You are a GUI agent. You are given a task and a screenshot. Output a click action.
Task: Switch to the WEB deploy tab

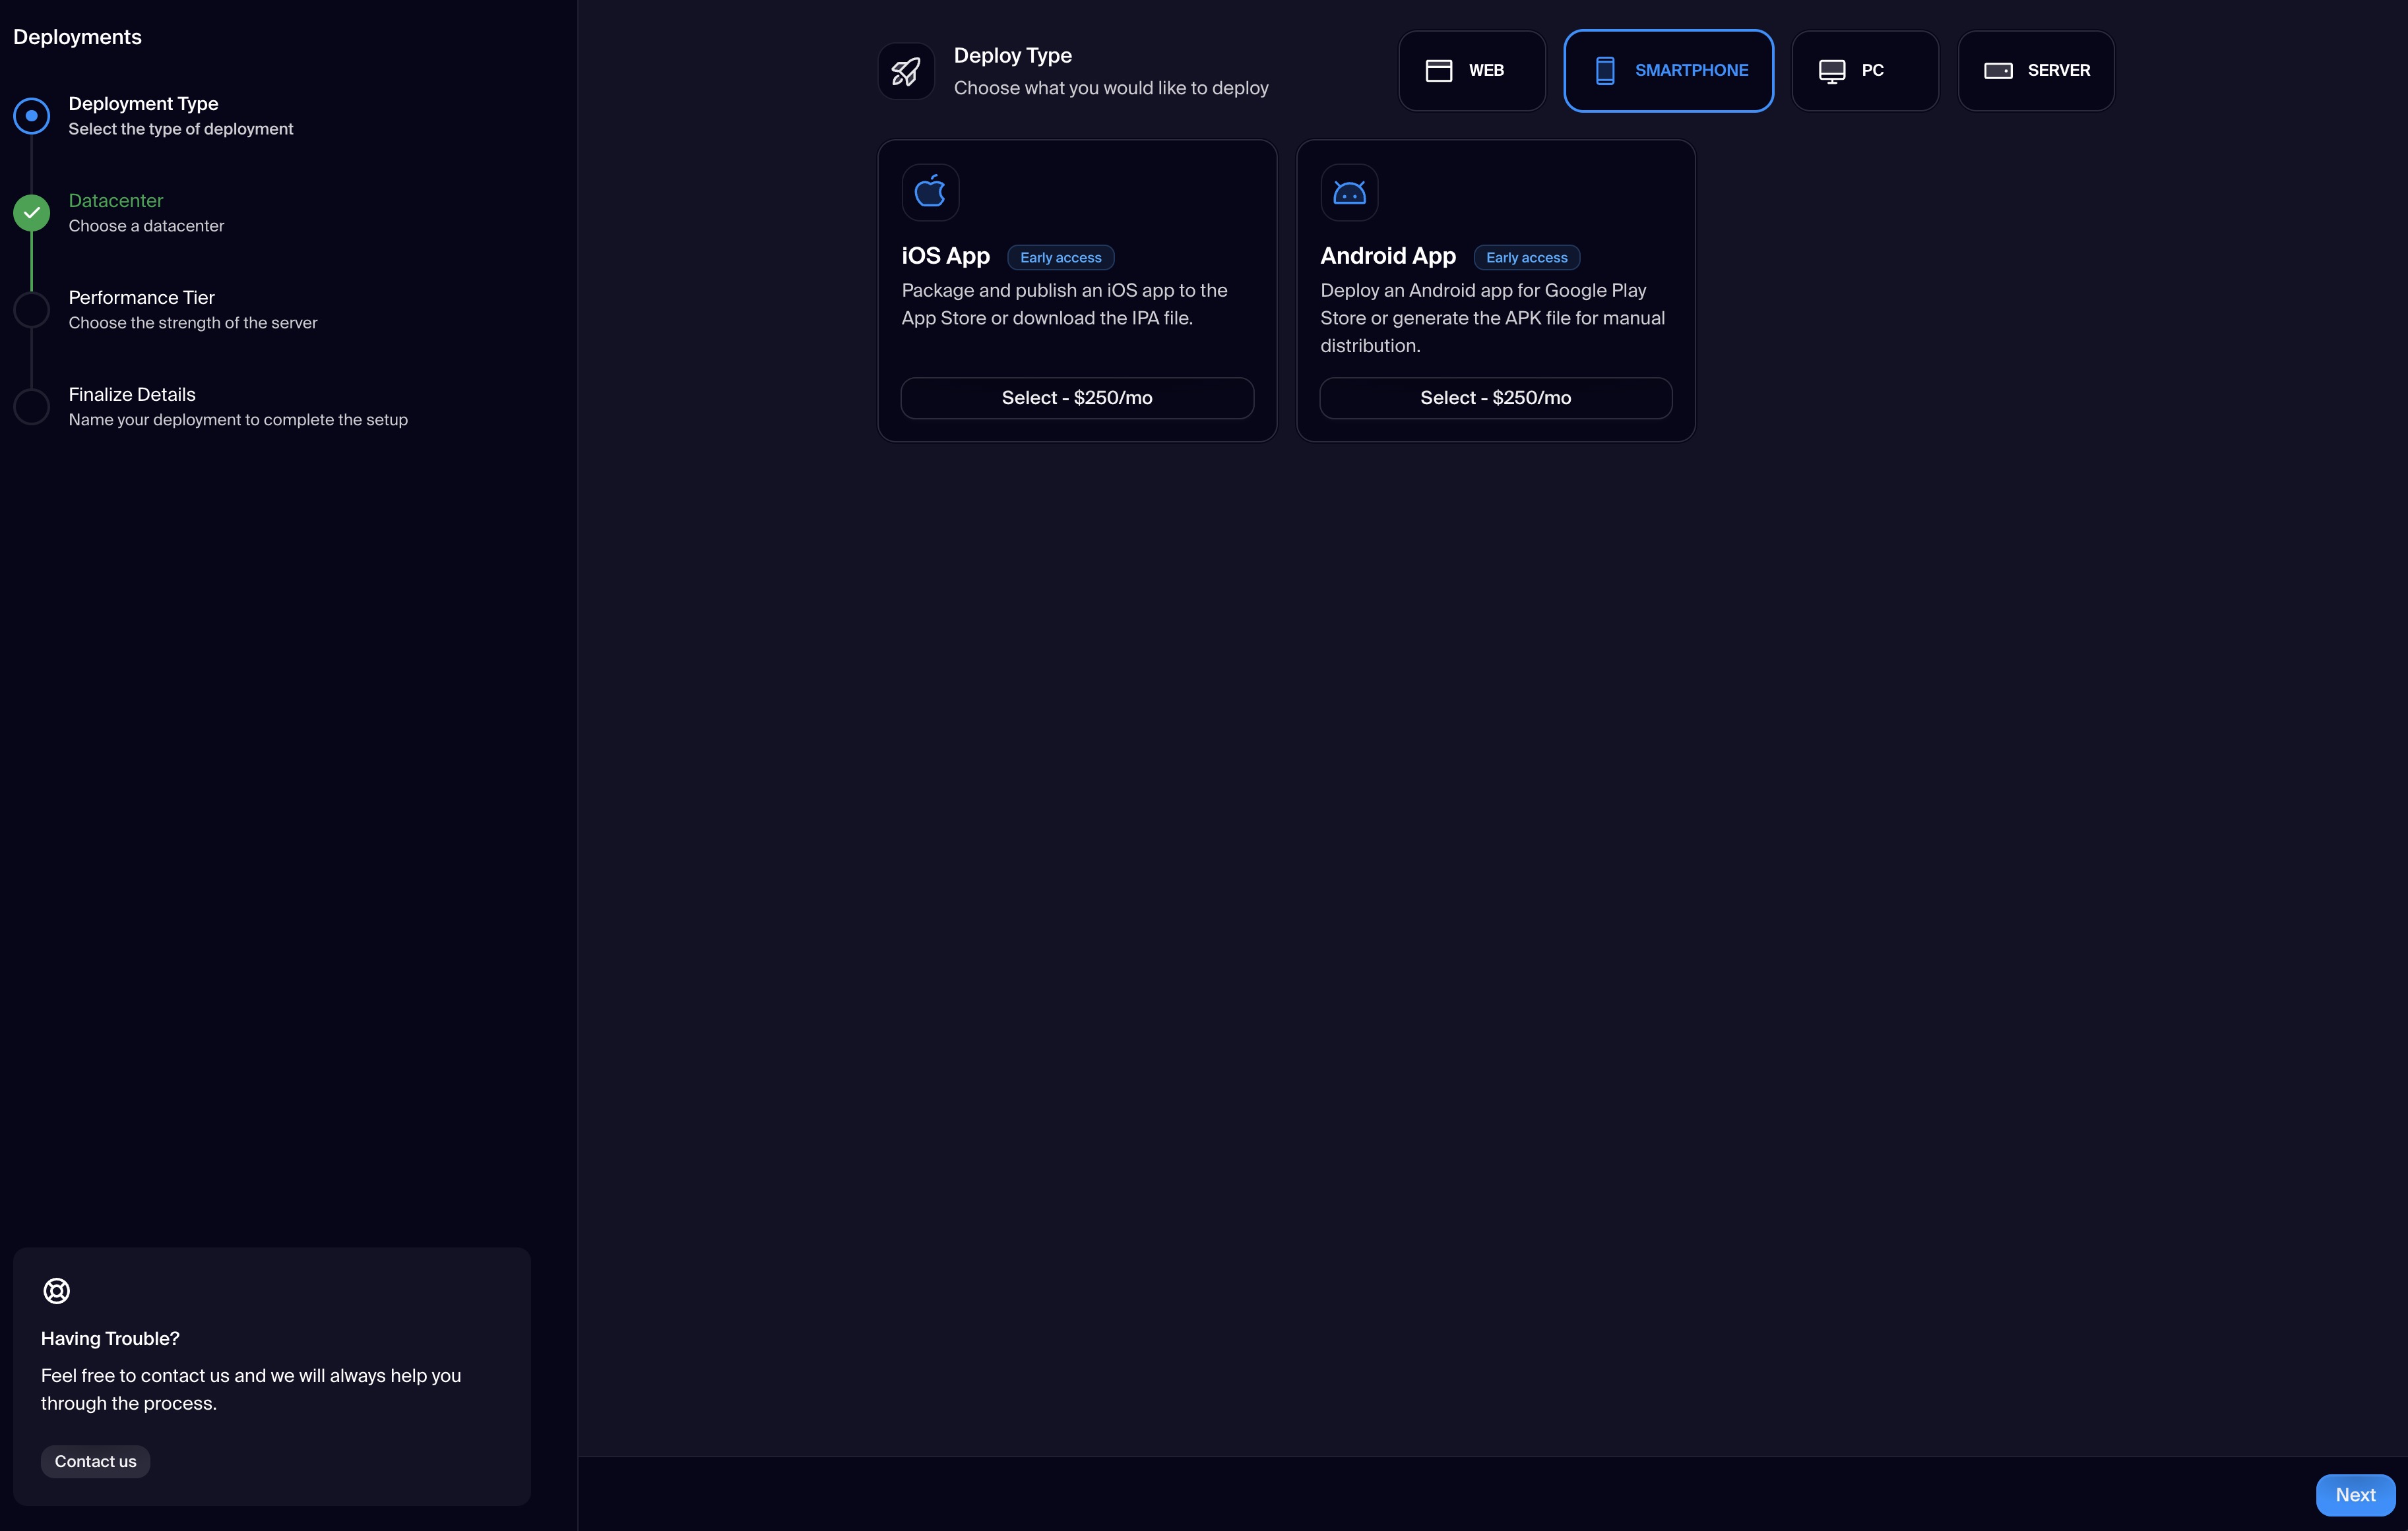(x=1471, y=71)
